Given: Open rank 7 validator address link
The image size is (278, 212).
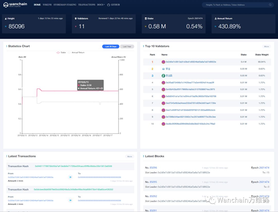Looking at the screenshot, I should click(191, 103).
